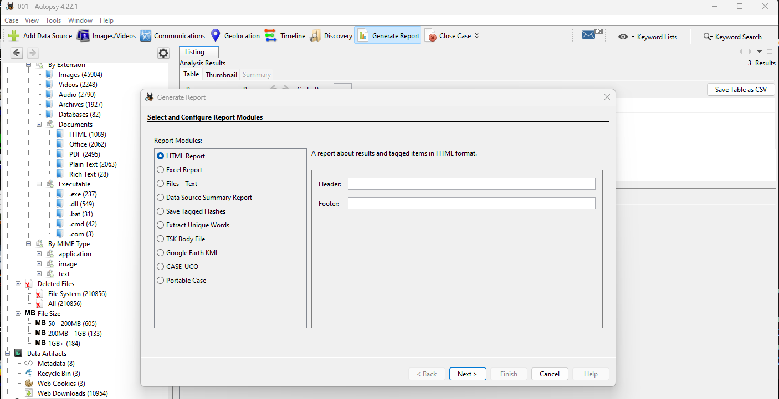Viewport: 779px width, 399px height.
Task: Choose the Portable Case report module
Action: point(161,281)
